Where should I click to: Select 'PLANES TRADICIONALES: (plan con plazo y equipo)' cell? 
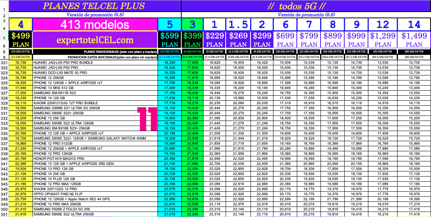[95, 51]
